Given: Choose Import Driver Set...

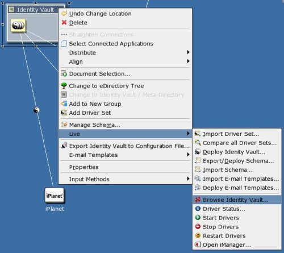Looking at the screenshot, I should pos(237,134).
